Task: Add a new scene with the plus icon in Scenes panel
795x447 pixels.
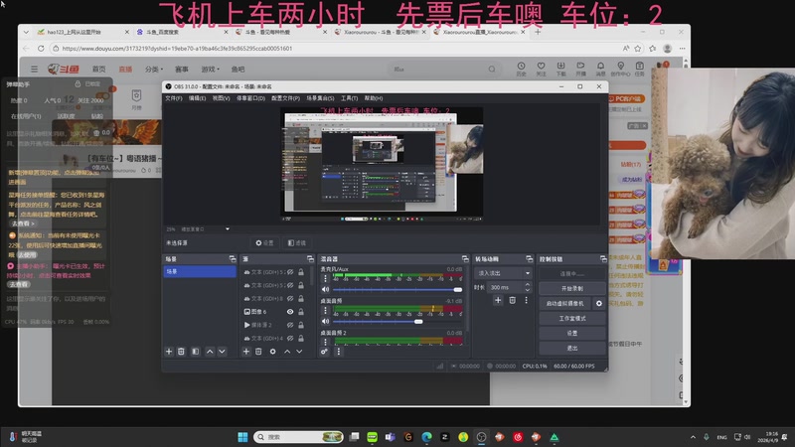Action: coord(169,352)
